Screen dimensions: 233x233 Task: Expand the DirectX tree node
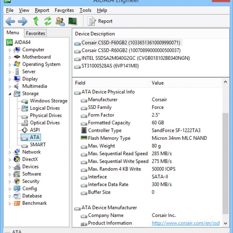10,160
